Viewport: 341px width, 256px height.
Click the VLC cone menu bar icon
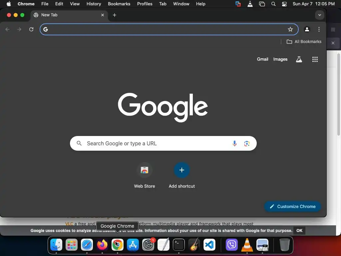point(250,4)
